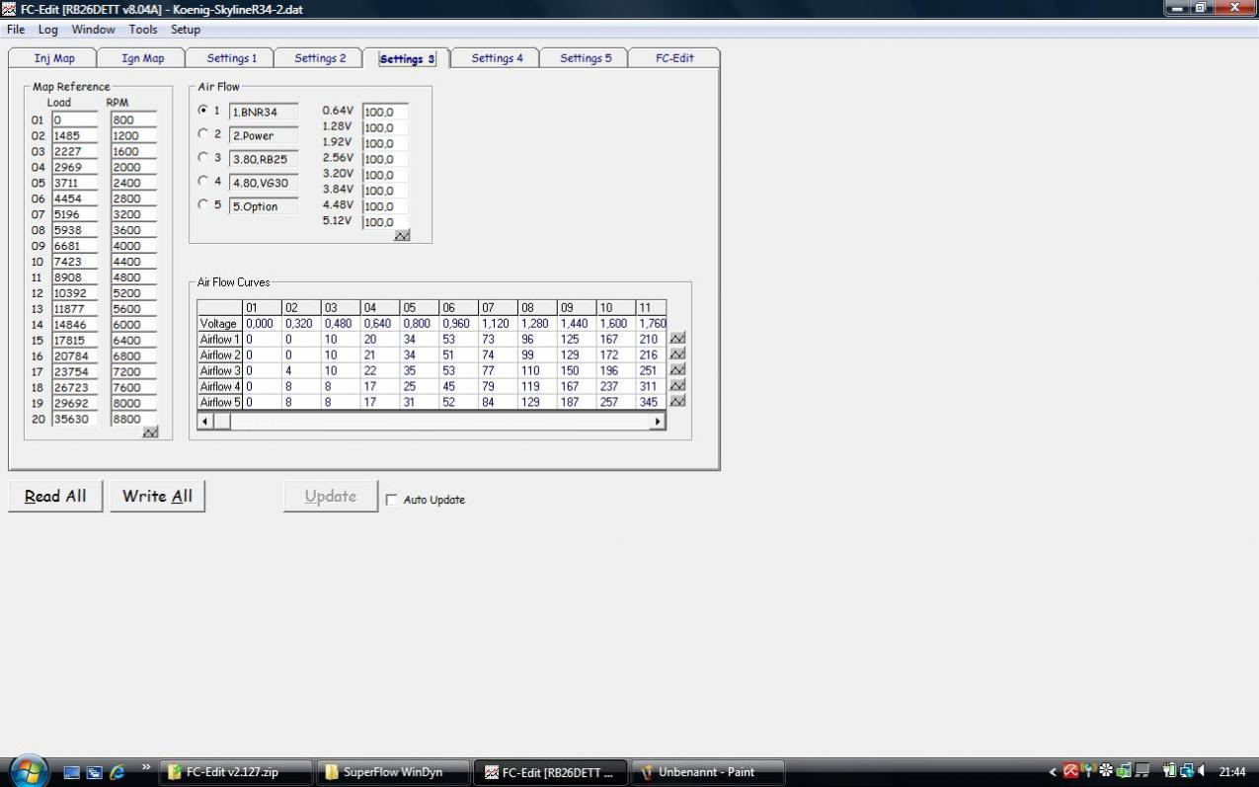Viewport: 1259px width, 787px height.
Task: Select air flow radio option 3 RB25
Action: click(203, 157)
